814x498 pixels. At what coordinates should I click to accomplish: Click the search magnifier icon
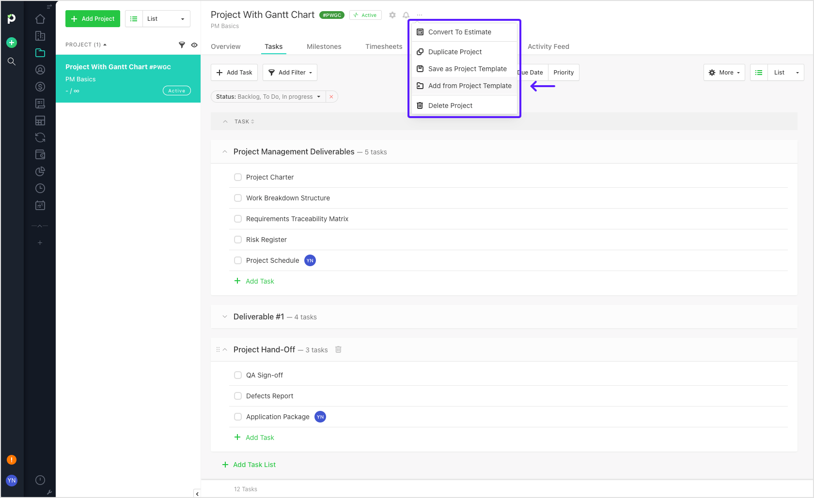click(x=11, y=61)
